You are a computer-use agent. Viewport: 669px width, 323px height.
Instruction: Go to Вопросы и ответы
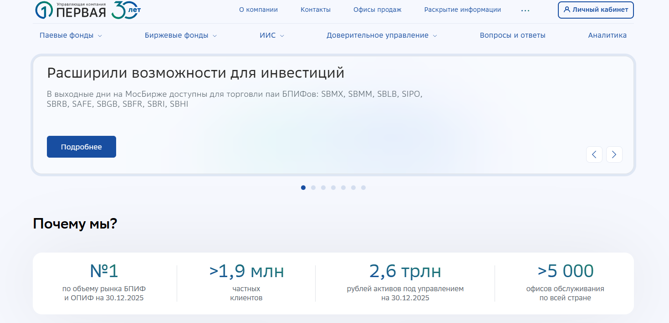coord(512,35)
